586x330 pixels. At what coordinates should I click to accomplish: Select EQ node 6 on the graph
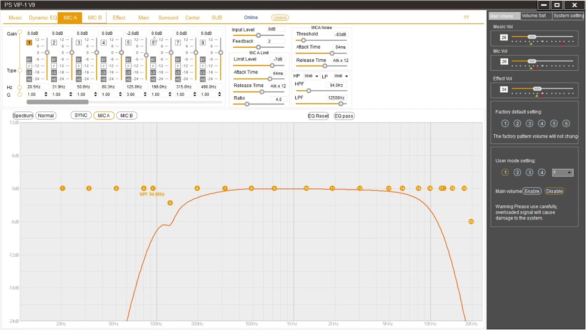pyautogui.click(x=197, y=188)
